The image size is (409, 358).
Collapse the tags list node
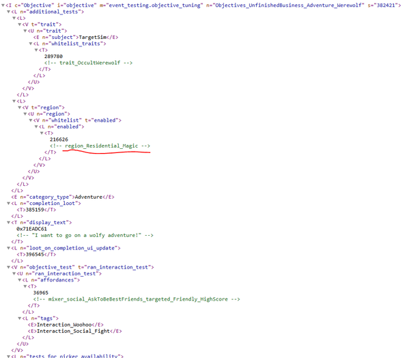click(x=20, y=318)
